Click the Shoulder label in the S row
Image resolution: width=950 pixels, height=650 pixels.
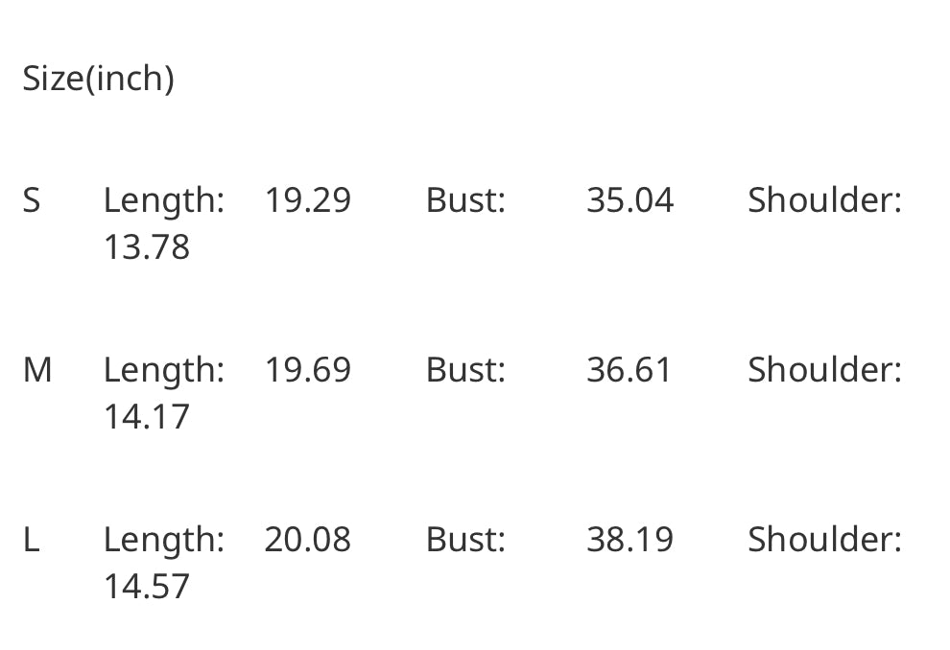pyautogui.click(x=824, y=200)
